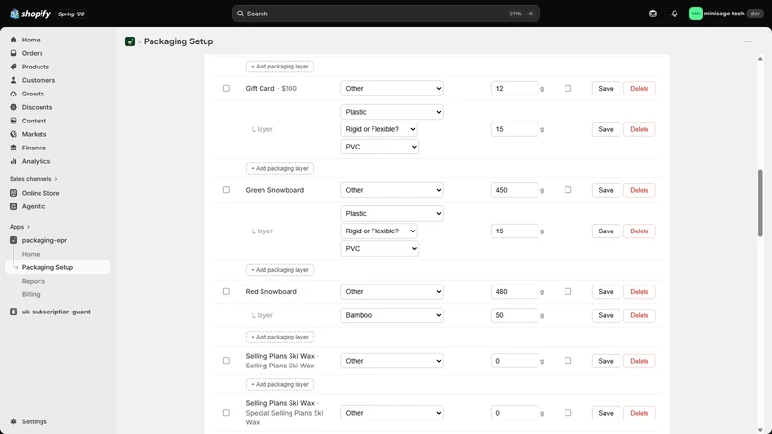Select the Gift Card row checkbox
The width and height of the screenshot is (772, 434).
226,88
